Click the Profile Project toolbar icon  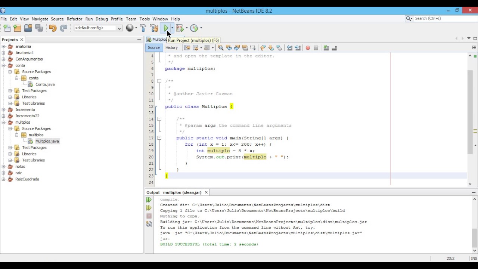point(194,28)
